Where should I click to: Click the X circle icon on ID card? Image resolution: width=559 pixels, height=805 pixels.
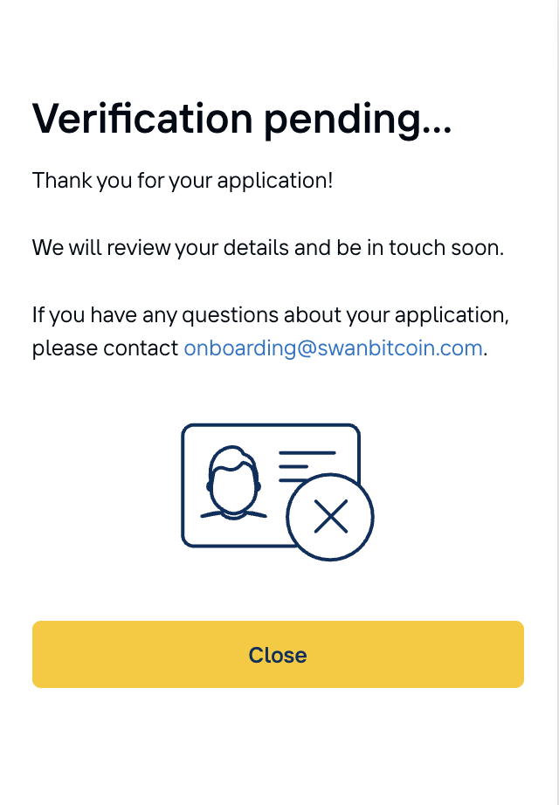[x=330, y=517]
